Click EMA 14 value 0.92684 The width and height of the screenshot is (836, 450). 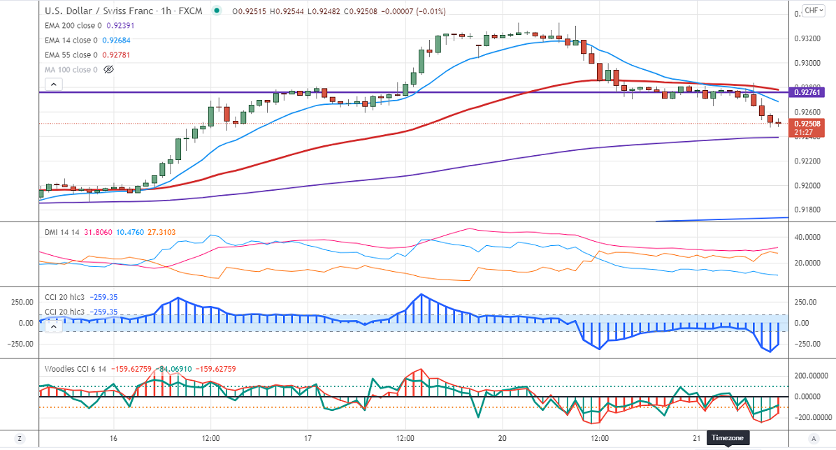116,40
